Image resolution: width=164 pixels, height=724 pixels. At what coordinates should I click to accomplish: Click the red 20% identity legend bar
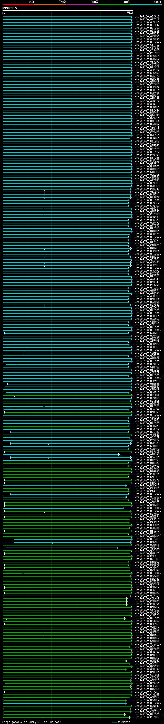point(18,5)
